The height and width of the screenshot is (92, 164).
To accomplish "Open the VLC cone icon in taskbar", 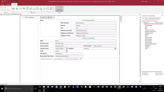I will pyautogui.click(x=73, y=87).
